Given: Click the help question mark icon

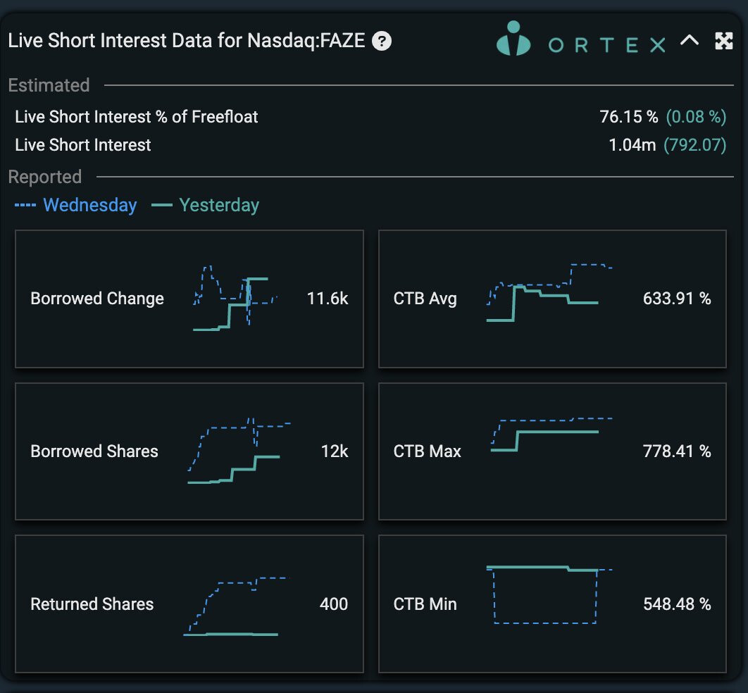Looking at the screenshot, I should (x=382, y=41).
